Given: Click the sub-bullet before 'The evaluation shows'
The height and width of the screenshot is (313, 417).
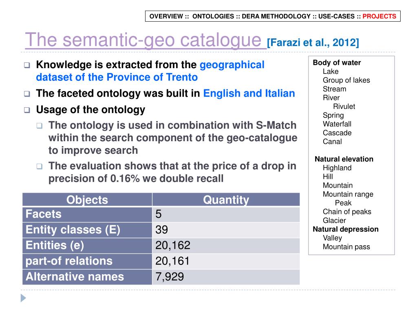Looking at the screenshot, I should 40,166.
